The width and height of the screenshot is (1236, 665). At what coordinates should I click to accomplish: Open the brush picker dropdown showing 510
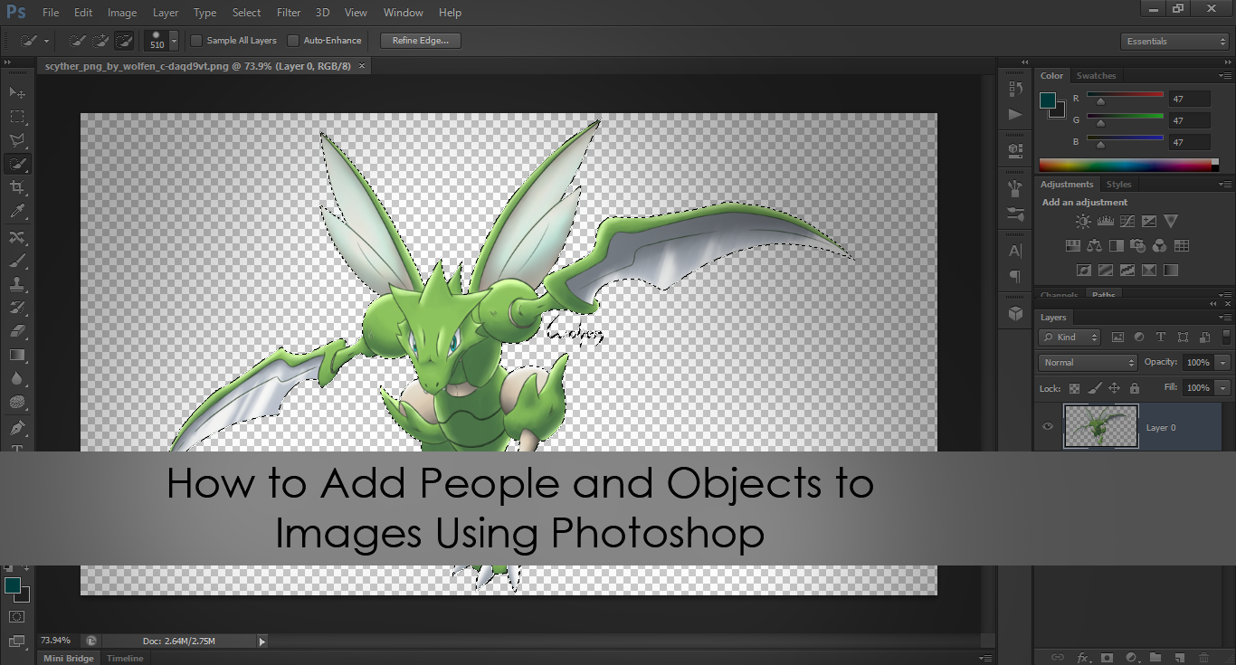[174, 41]
